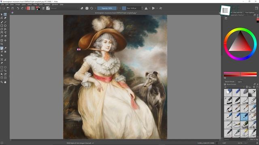Open the vertical mirror options arrow
This screenshot has height=145, width=259.
coord(157,8)
